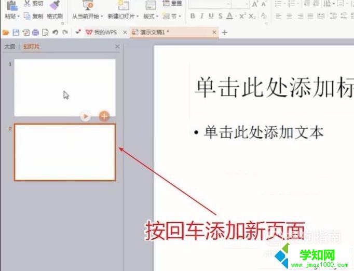Click the Redo arrow

65,33
